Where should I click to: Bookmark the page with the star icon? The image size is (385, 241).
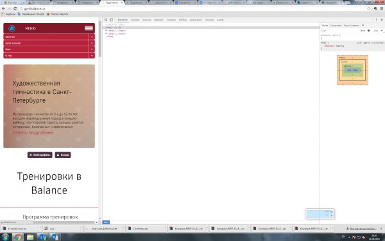click(368, 8)
